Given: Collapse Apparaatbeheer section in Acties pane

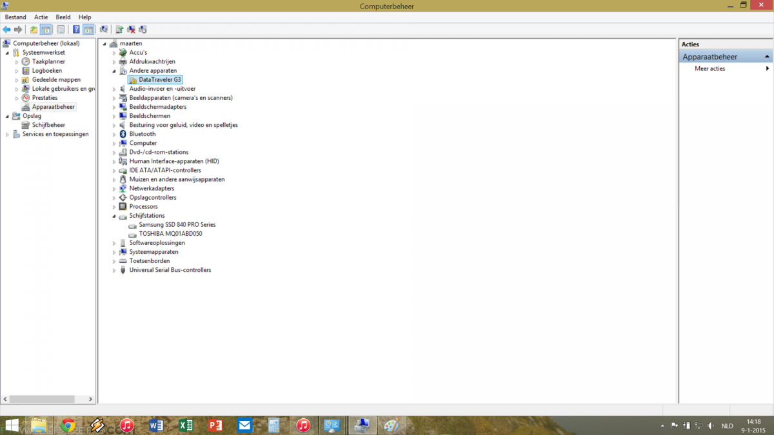Looking at the screenshot, I should (767, 57).
